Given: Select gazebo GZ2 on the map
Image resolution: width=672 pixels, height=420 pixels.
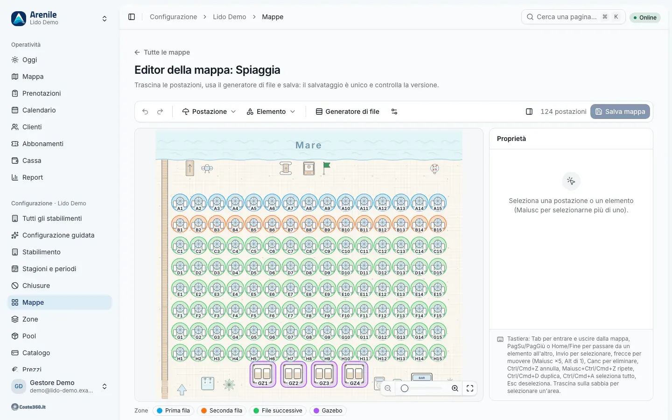Looking at the screenshot, I should [294, 374].
